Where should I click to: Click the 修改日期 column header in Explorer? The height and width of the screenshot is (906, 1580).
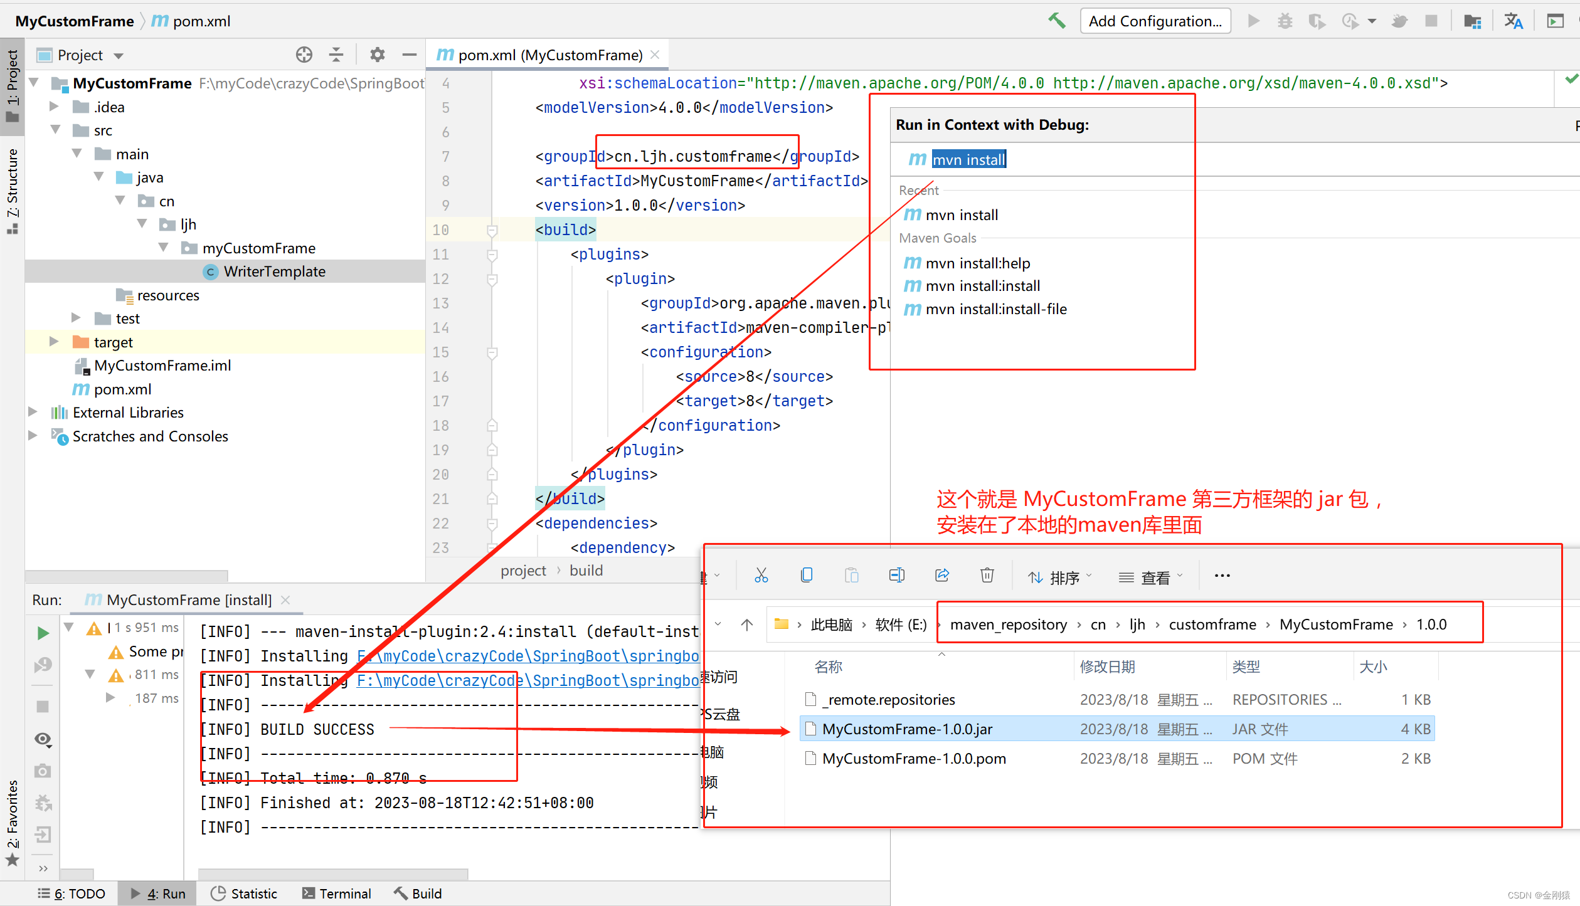[x=1107, y=666]
